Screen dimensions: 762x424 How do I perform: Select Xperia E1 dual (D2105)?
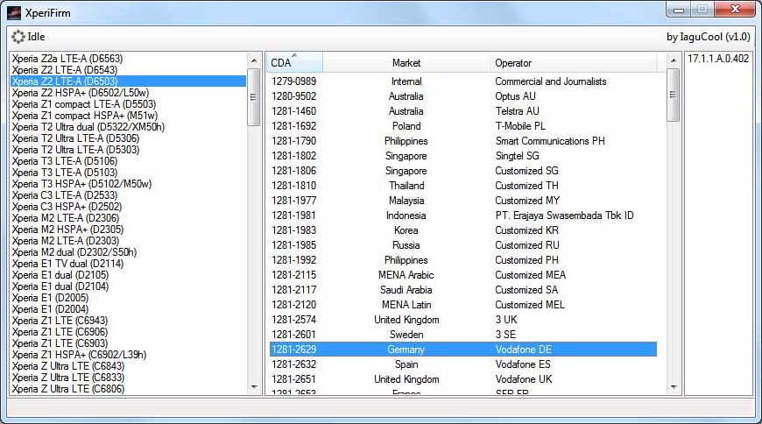129,275
